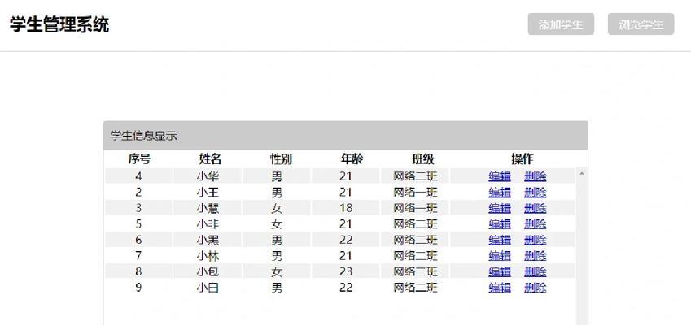Screen dimensions: 691x325
Task: Click gender 女 in 小非's row
Action: point(277,224)
